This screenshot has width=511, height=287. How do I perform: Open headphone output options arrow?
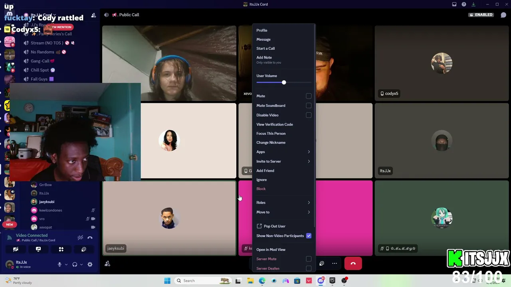(81, 264)
